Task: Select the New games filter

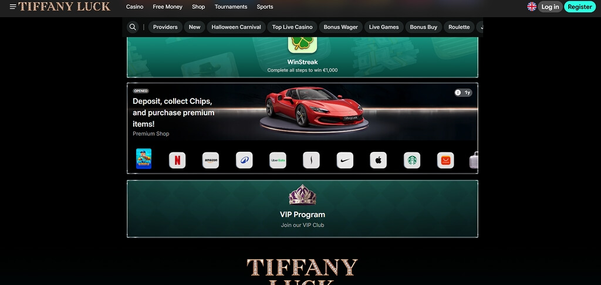Action: click(194, 27)
